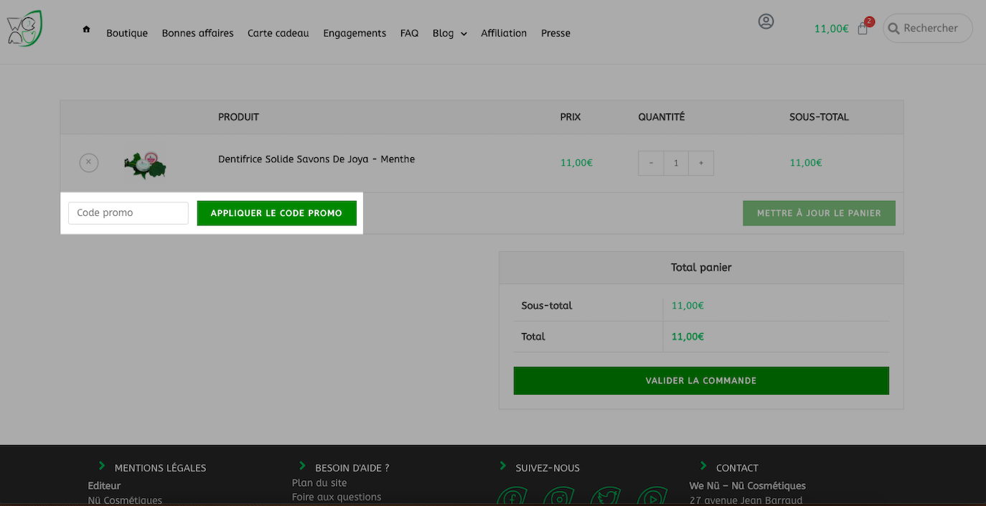The height and width of the screenshot is (506, 986).
Task: Open the Facebook social icon in footer
Action: click(512, 497)
